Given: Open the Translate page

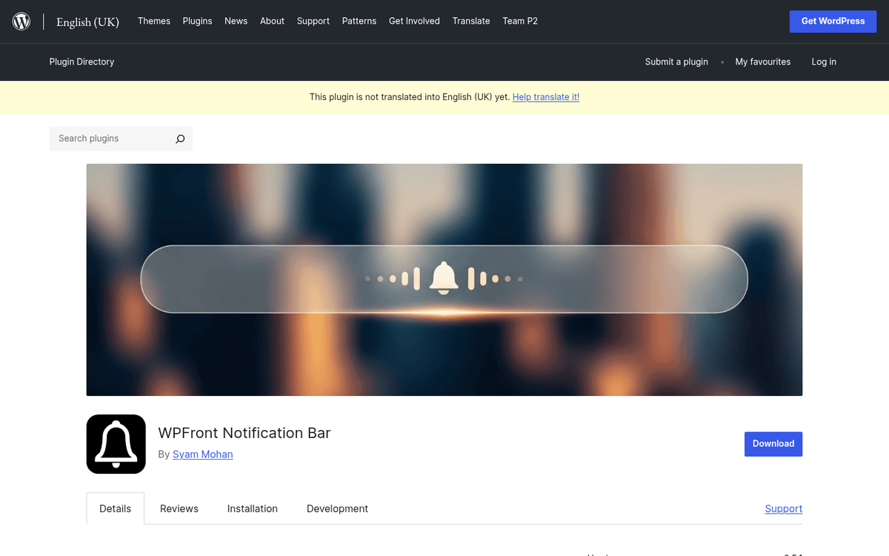Looking at the screenshot, I should (471, 21).
